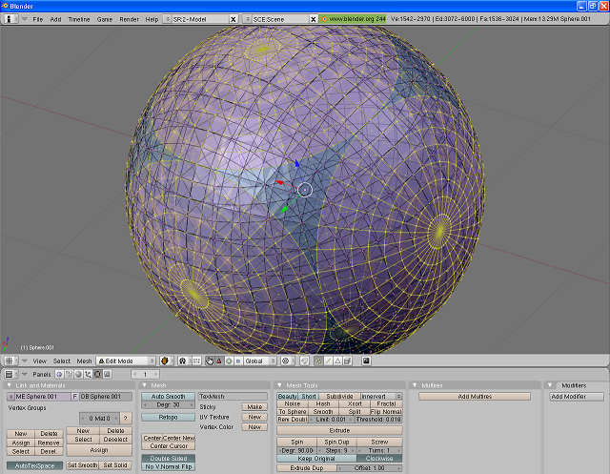Collapse the Mesh Tools panel

tap(279, 385)
